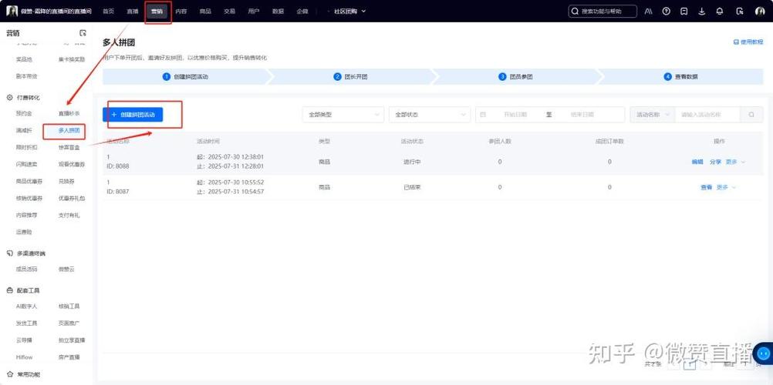Open the help question-mark icon

[666, 12]
